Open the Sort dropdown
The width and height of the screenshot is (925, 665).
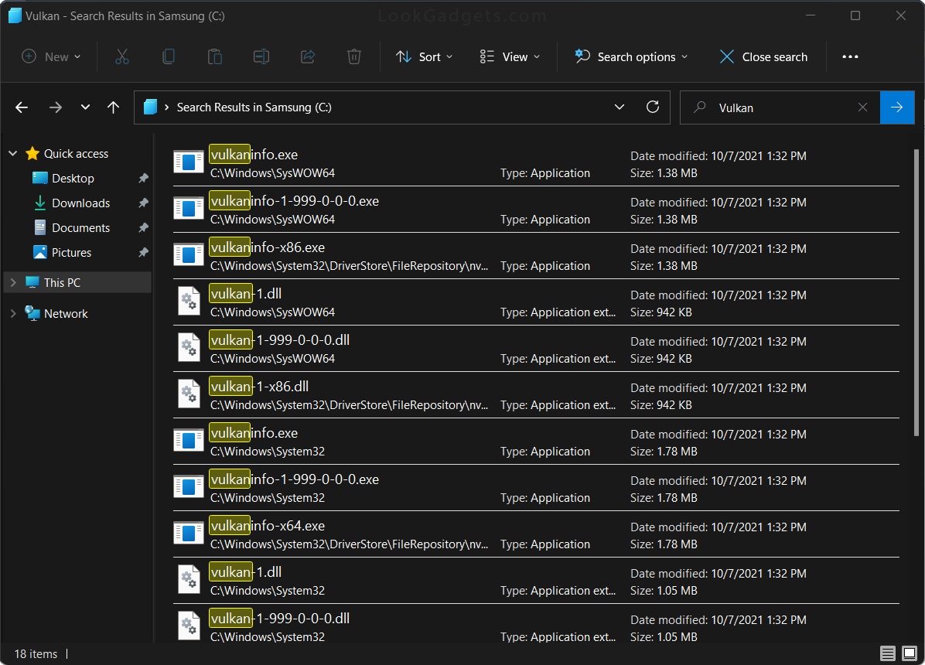(424, 56)
